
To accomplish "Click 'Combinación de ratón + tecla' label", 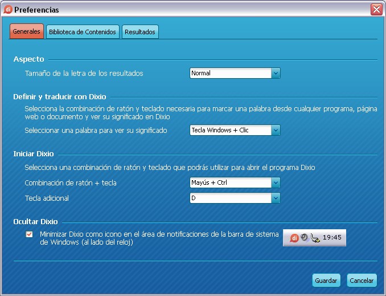I will [x=71, y=183].
